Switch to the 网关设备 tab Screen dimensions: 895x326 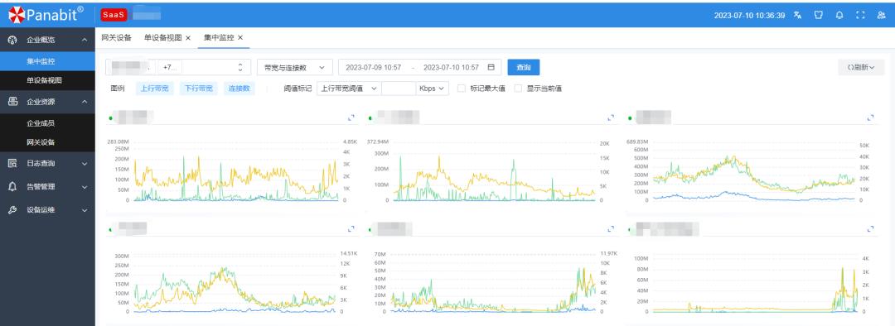117,37
